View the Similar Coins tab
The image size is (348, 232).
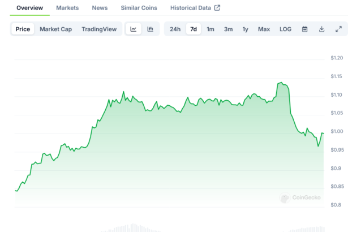139,8
